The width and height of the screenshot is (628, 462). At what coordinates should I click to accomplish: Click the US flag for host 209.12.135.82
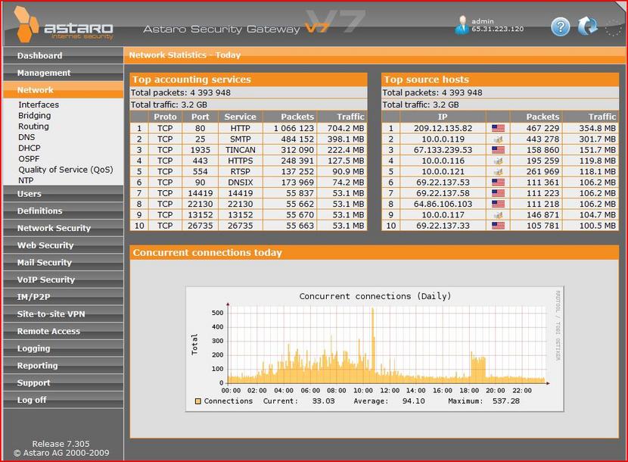(x=498, y=128)
